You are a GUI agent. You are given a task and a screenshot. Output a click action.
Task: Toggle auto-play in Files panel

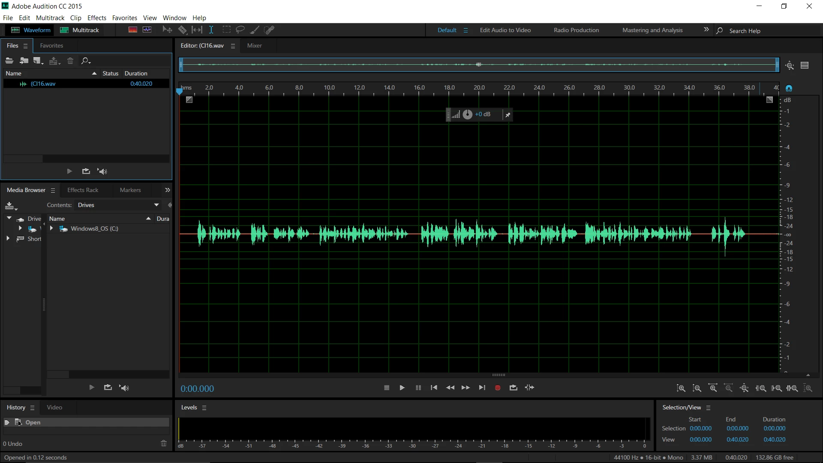click(102, 171)
